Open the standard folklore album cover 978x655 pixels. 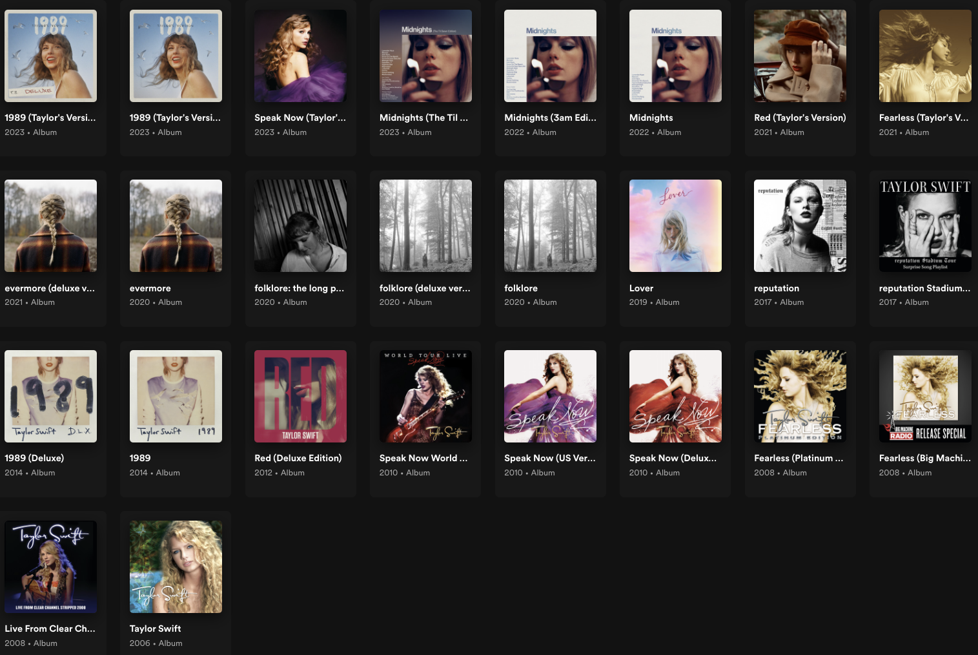click(x=550, y=225)
